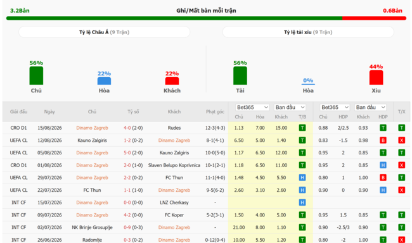The image size is (412, 243).
Task: Click the red Khách 22% bar
Action: point(172,81)
